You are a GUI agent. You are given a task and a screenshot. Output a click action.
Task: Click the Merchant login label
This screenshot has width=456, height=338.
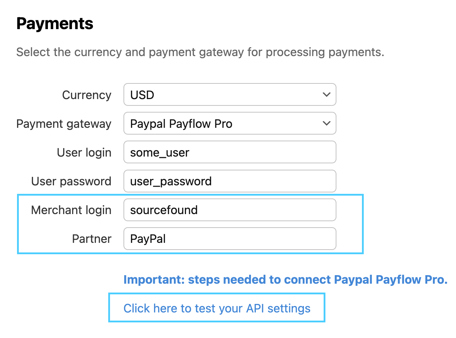click(x=71, y=210)
